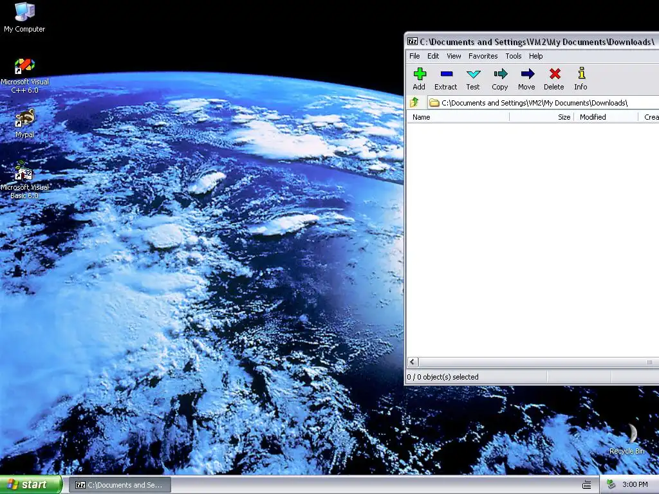Open the Favorites menu
Image resolution: width=659 pixels, height=494 pixels.
coord(483,56)
